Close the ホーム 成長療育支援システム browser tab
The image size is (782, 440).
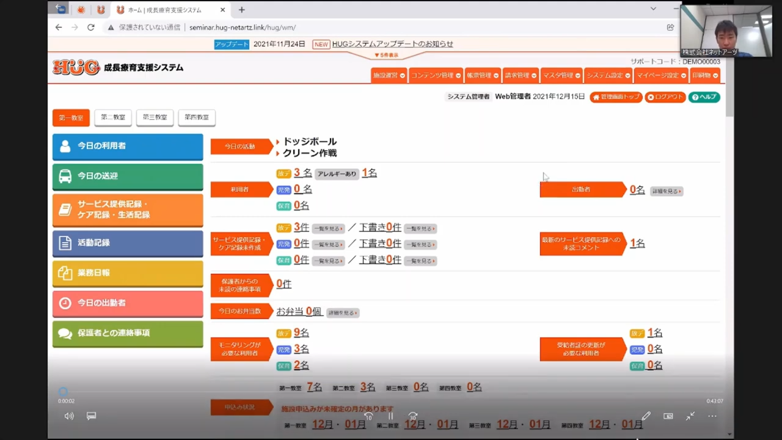(223, 10)
